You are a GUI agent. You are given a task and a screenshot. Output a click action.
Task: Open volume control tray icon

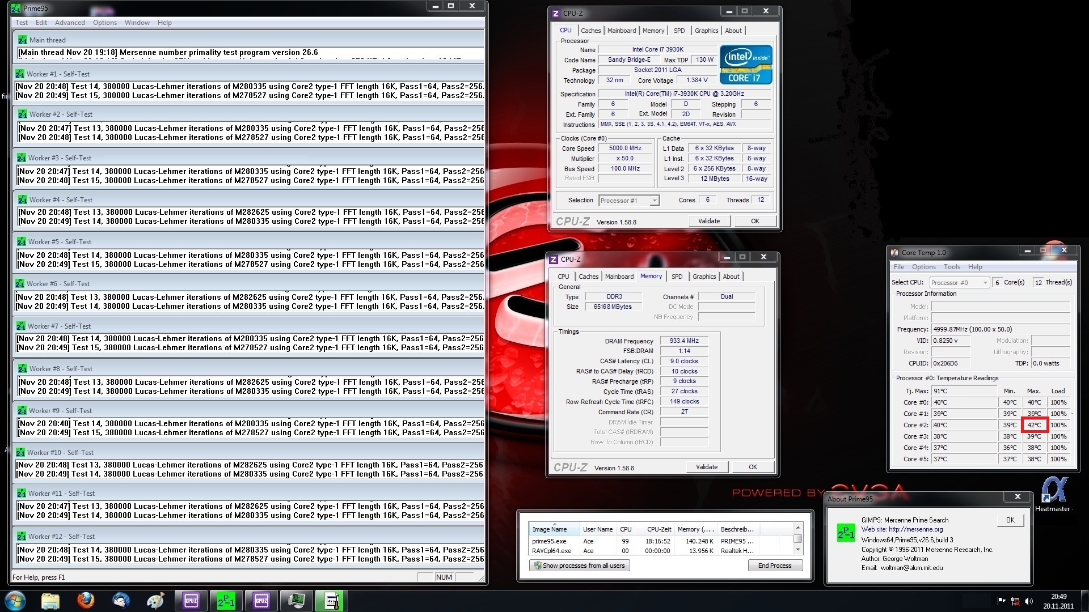(1029, 601)
